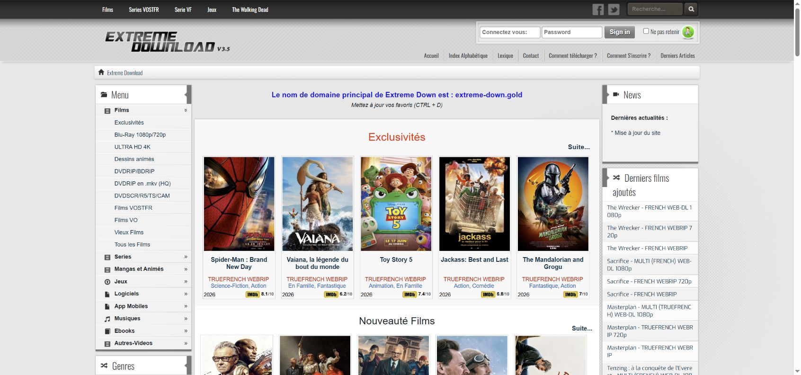Screen dimensions: 801x375
Task: Open Blu-Ray 1080p/720p category
Action: coord(140,134)
